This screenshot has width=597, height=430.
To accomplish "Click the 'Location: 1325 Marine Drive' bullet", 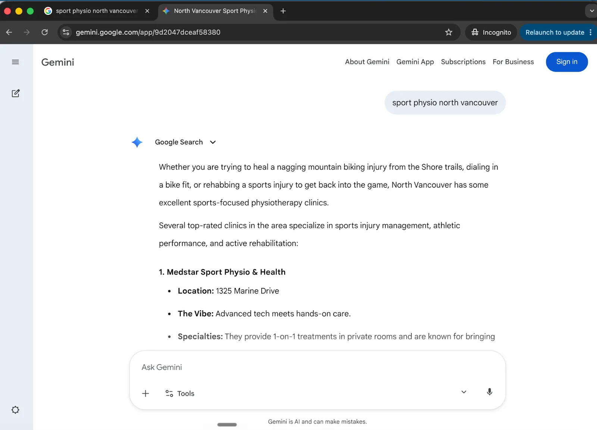I will 228,291.
